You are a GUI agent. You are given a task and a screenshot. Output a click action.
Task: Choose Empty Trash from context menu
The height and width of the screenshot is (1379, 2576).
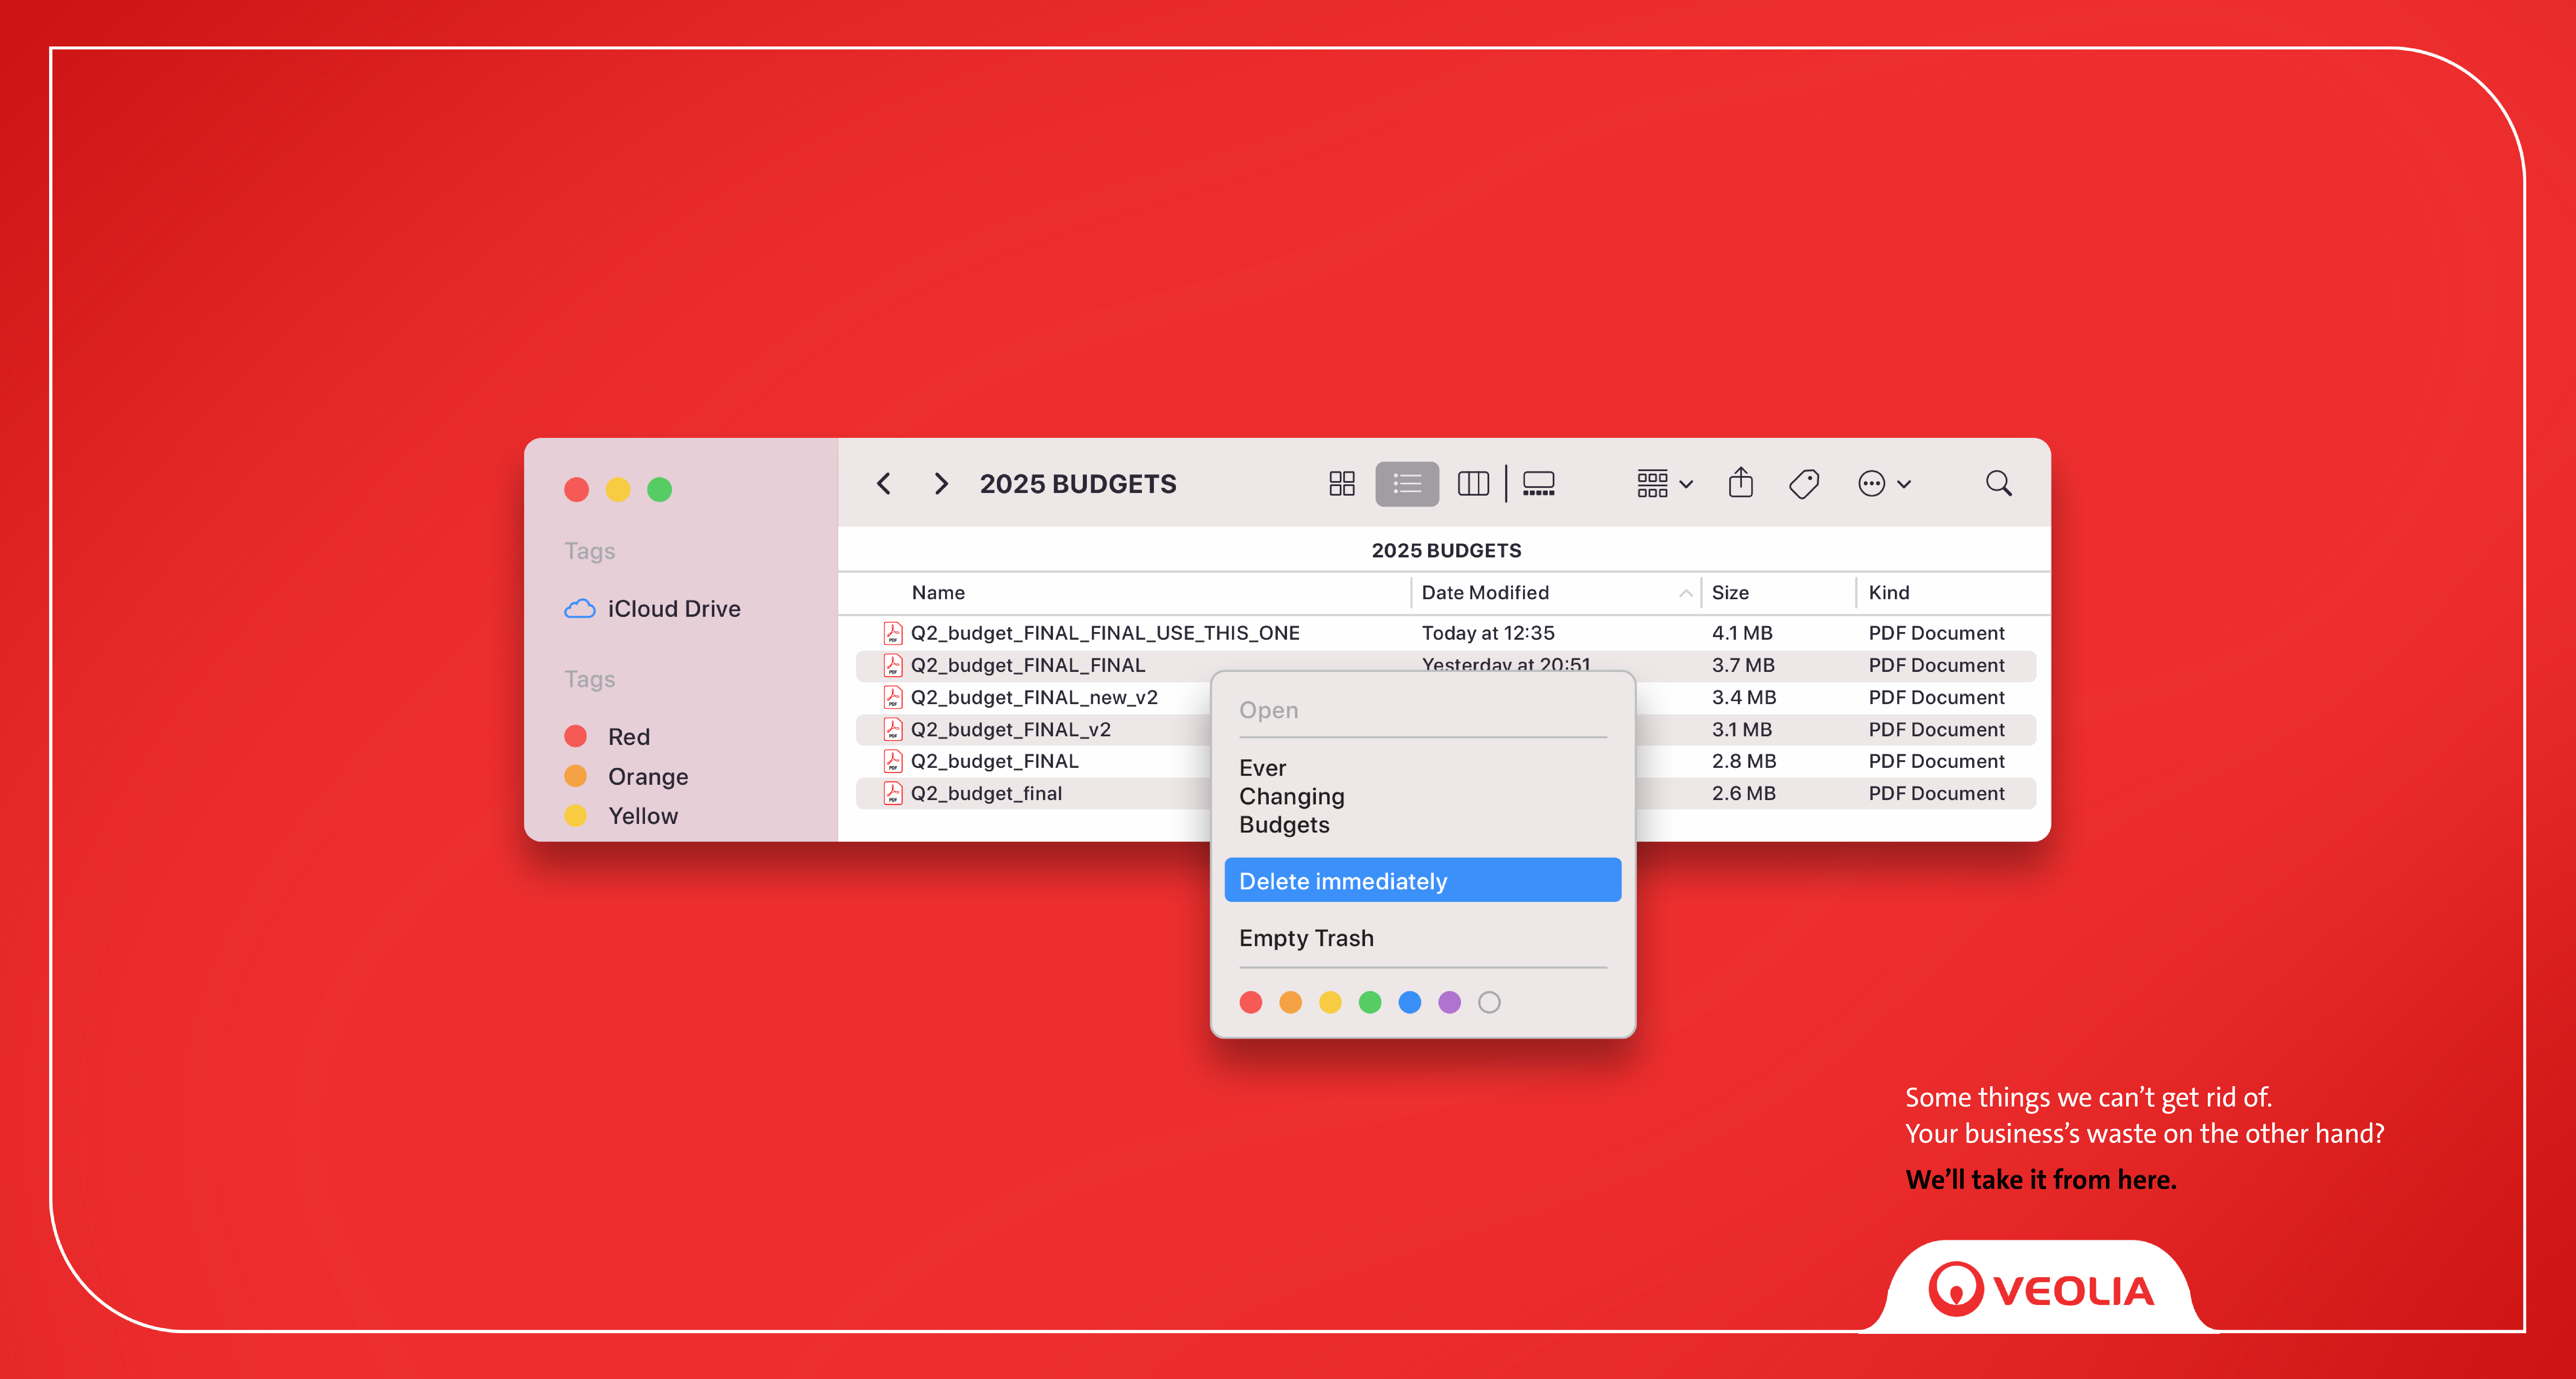1306,938
